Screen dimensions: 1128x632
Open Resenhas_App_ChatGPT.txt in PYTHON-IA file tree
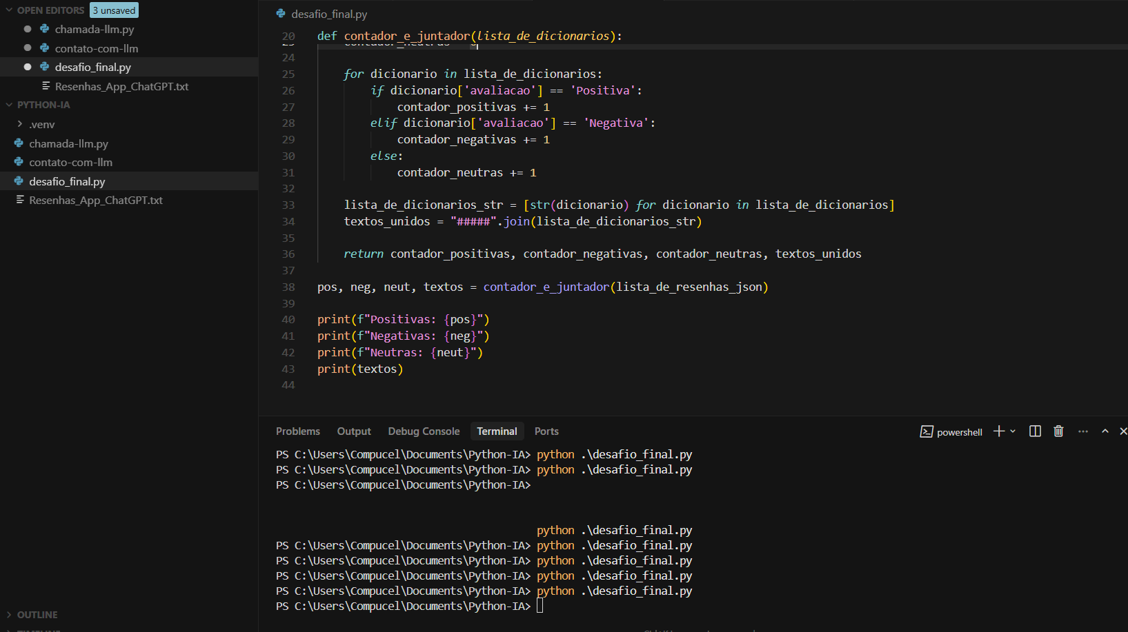point(95,201)
